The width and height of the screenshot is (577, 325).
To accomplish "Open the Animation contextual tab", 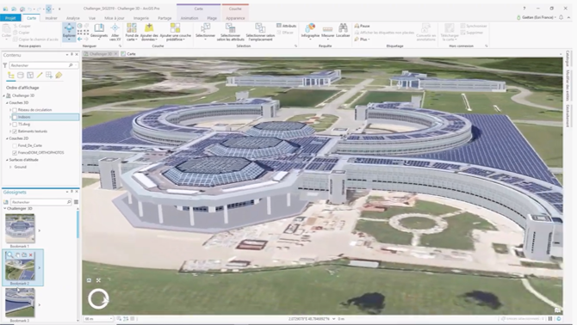I will point(189,18).
